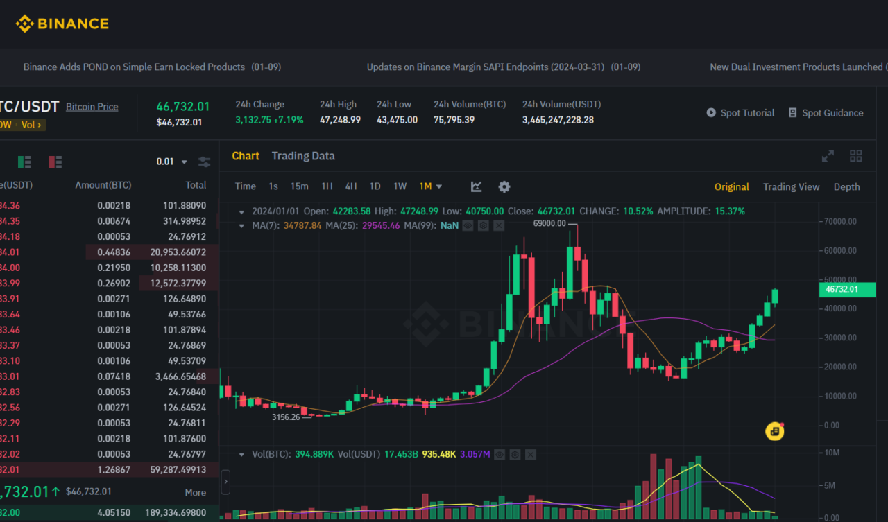
Task: Remove the MA indicator with its X icon
Action: coord(499,225)
